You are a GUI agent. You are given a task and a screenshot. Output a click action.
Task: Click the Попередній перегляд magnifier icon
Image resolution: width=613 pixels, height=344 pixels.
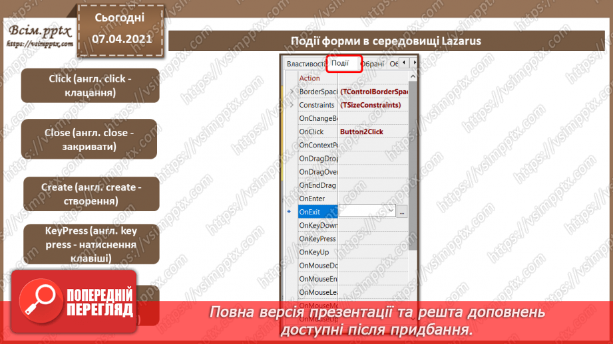tap(41, 301)
